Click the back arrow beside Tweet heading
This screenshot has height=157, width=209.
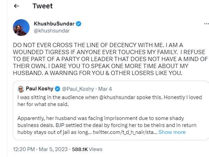16,6
